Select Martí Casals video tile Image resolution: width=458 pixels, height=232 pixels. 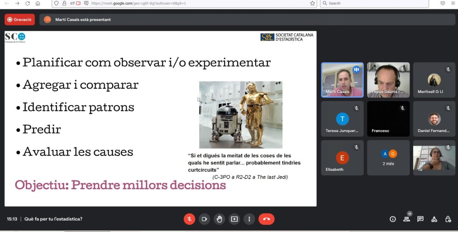coord(342,80)
